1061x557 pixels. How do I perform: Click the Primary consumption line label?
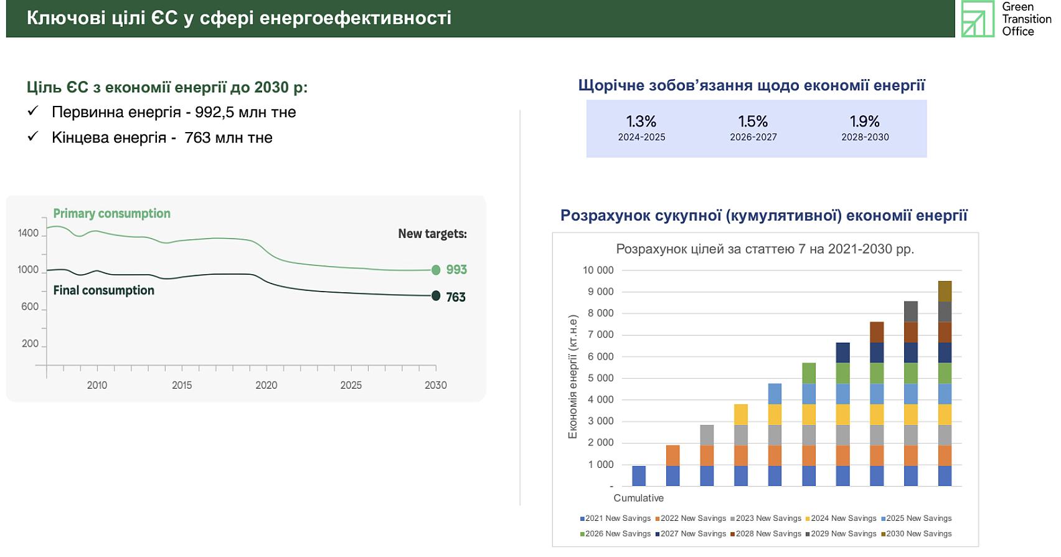[x=111, y=213]
